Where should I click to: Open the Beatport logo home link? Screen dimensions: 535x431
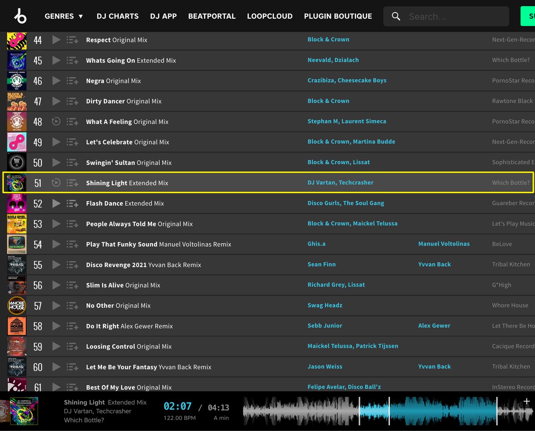coord(20,16)
